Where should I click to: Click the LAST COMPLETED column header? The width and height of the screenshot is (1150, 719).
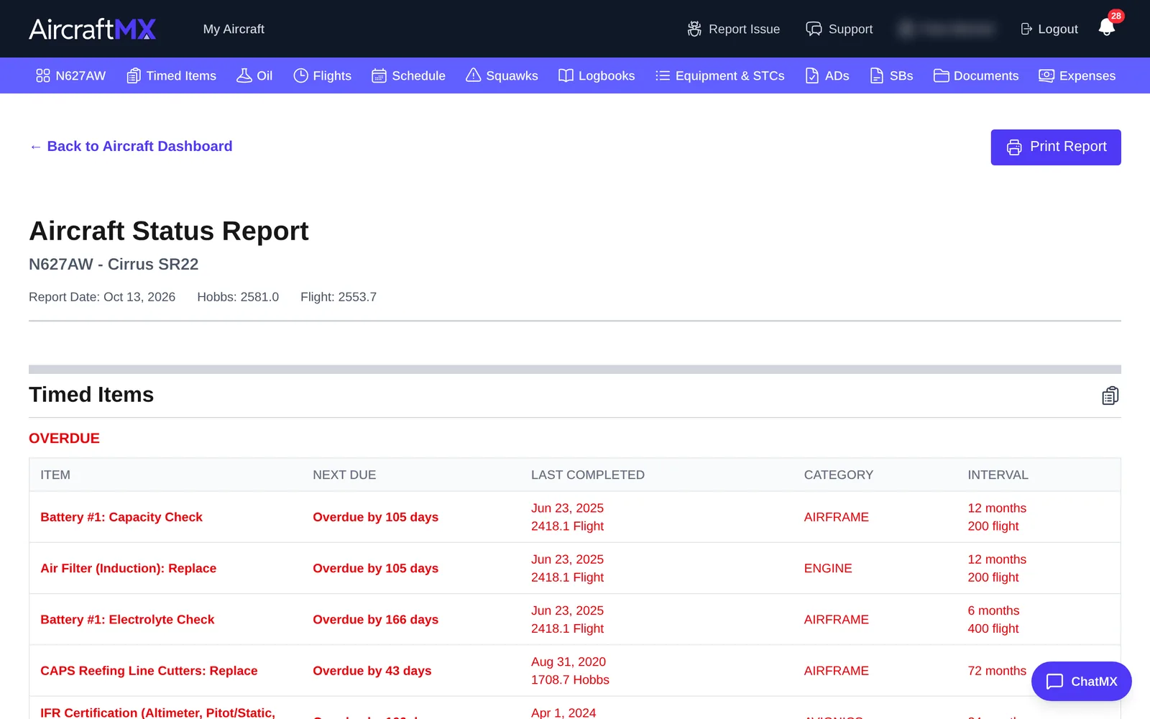(587, 475)
